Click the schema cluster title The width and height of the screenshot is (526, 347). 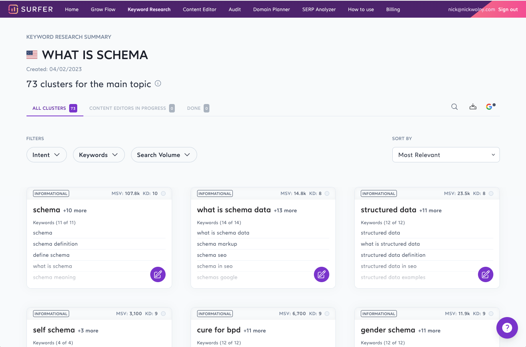46,210
